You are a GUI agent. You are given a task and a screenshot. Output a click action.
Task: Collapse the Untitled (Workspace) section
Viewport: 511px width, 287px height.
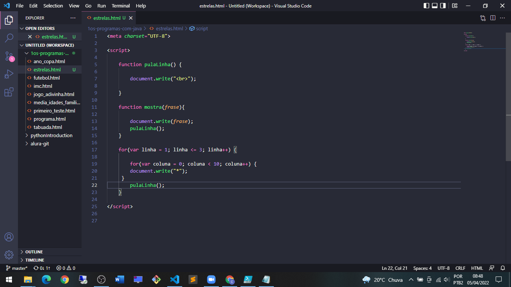[50, 45]
